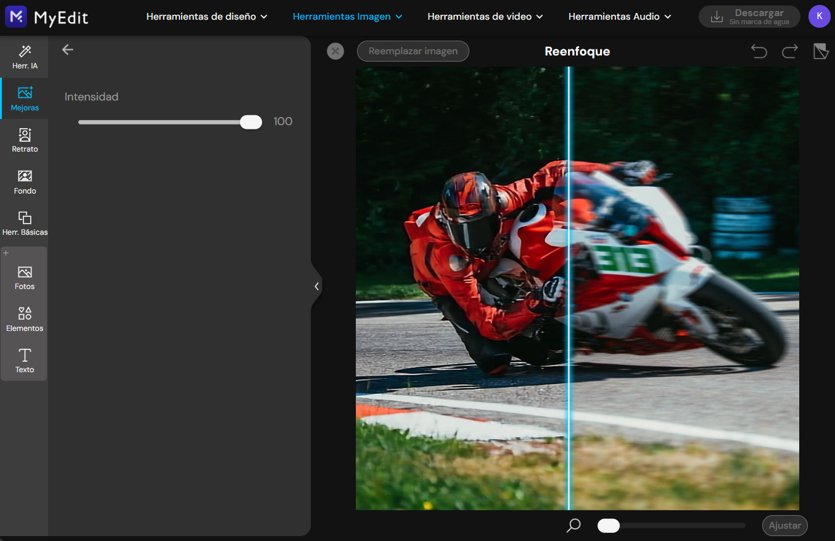
Task: Open the Herramientas de video dropdown
Action: click(485, 17)
